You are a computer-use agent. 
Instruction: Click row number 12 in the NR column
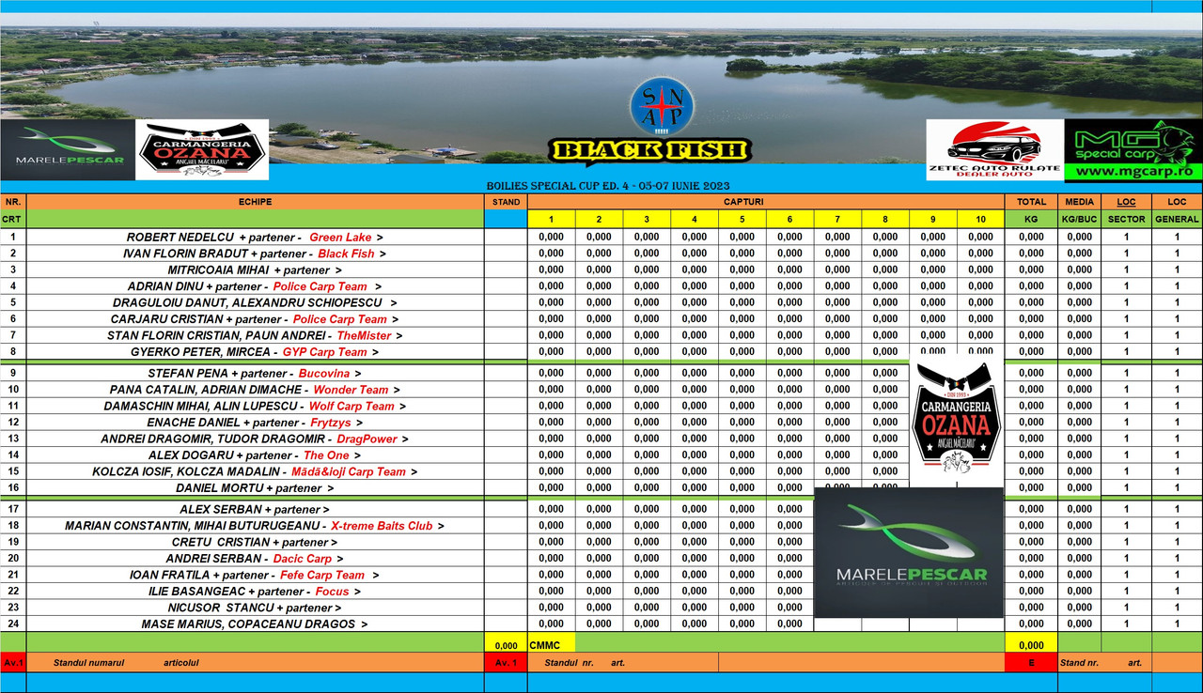click(x=13, y=423)
